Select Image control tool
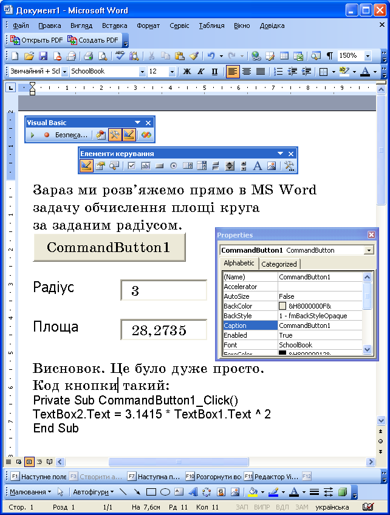 click(x=272, y=166)
